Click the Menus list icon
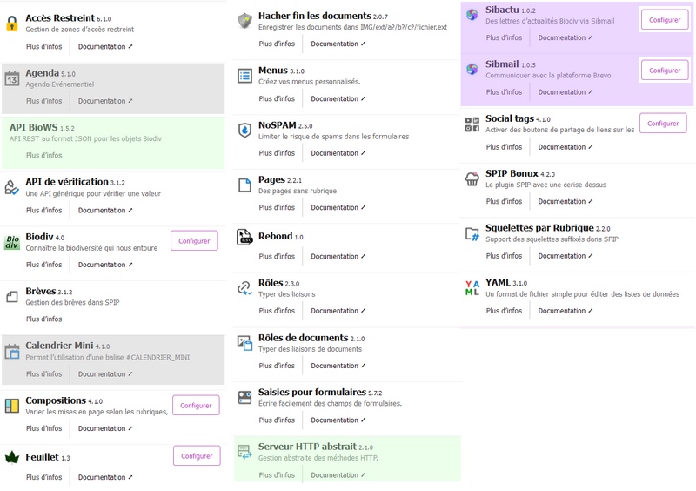The width and height of the screenshot is (696, 491). (244, 77)
